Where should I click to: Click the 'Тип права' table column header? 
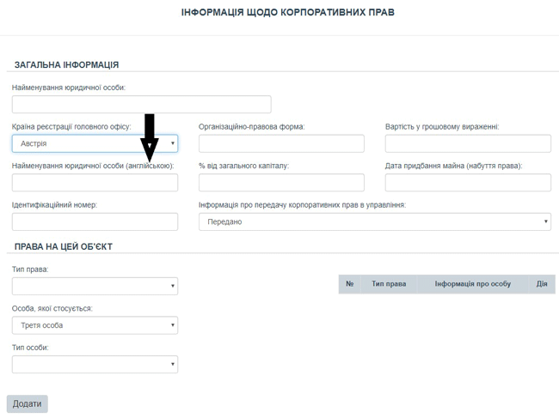tap(389, 284)
